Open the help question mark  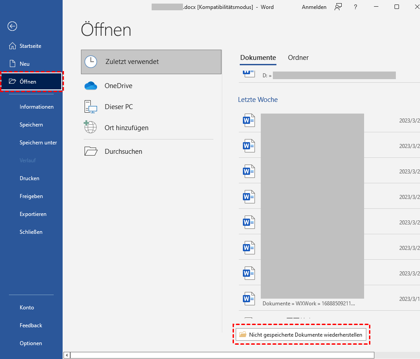coord(355,7)
